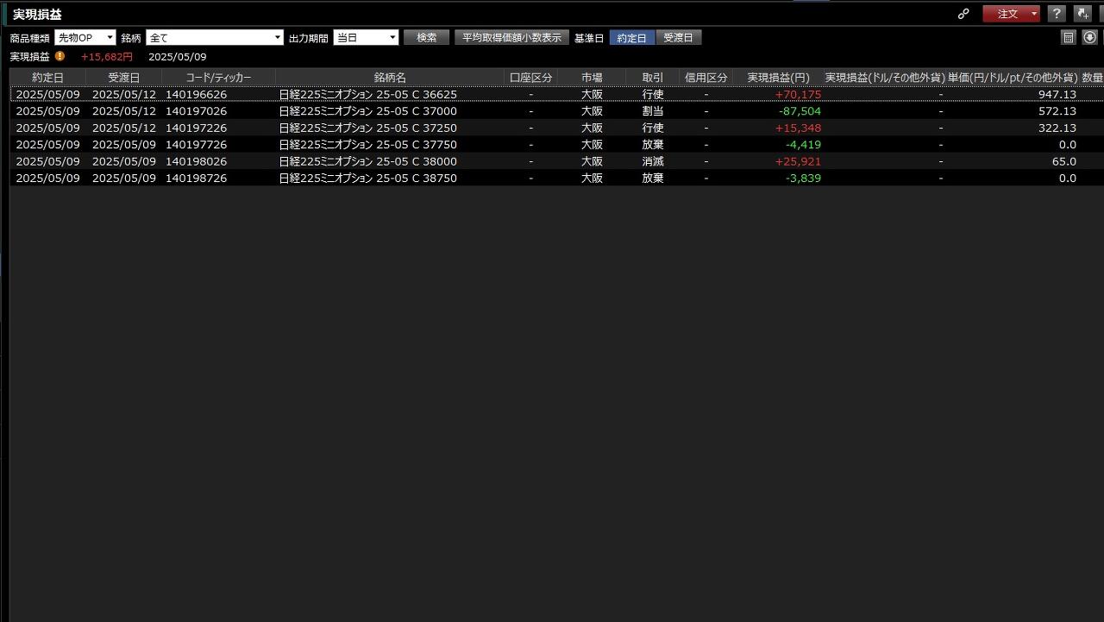Open the 銘柄 全て dropdown
1104x622 pixels.
[x=215, y=38]
